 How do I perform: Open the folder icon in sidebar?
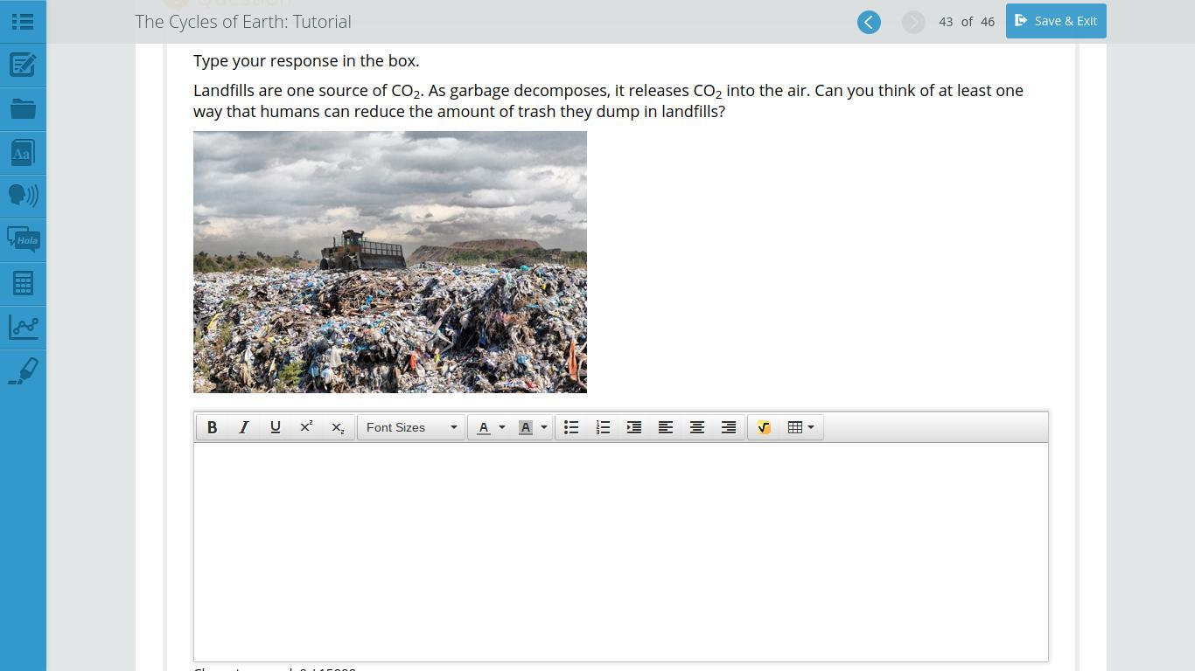[23, 109]
